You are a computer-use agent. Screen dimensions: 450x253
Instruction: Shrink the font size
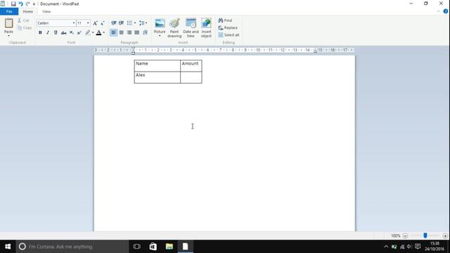point(103,23)
